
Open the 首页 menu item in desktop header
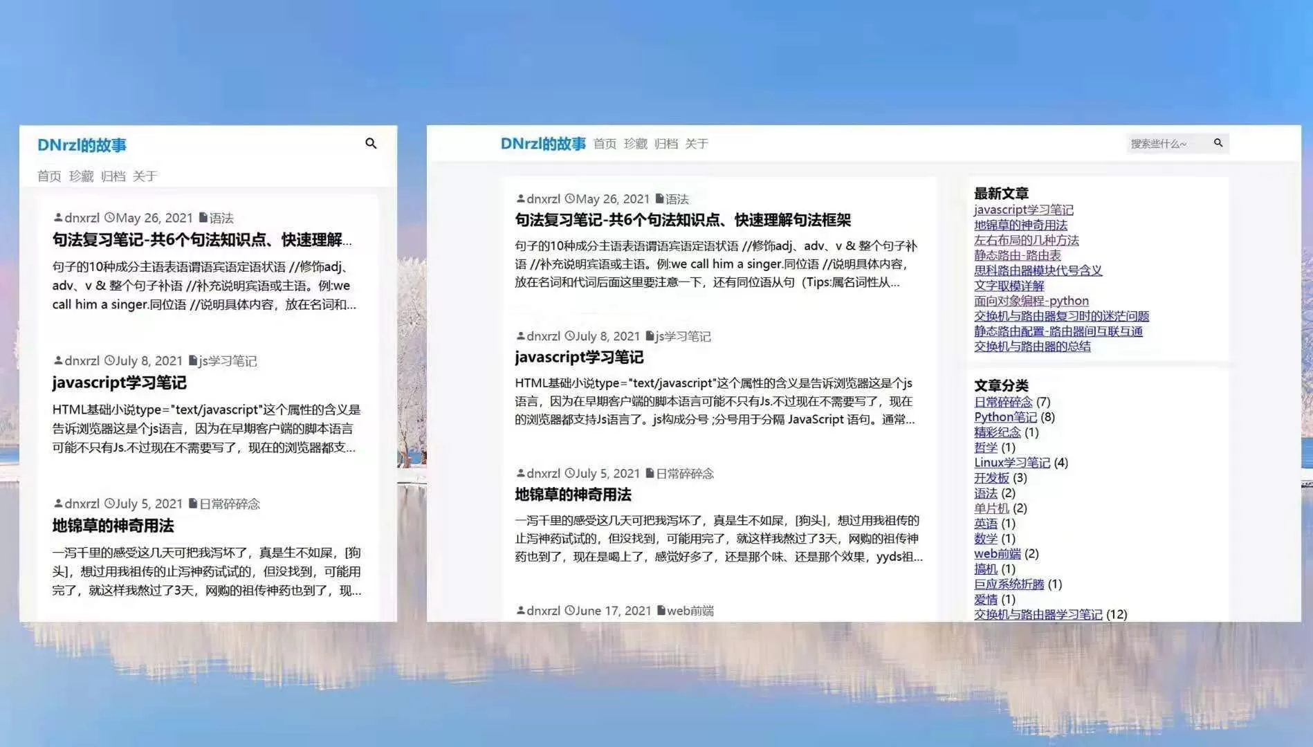pyautogui.click(x=605, y=144)
